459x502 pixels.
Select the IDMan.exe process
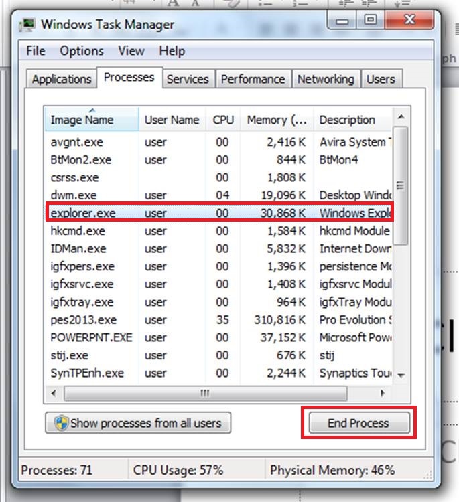point(218,248)
